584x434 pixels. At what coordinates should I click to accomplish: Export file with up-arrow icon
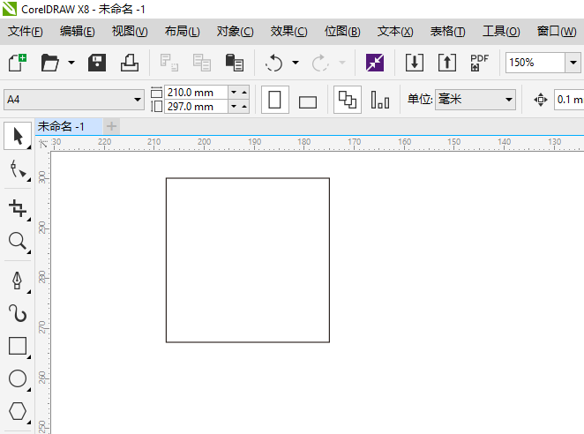click(x=447, y=63)
